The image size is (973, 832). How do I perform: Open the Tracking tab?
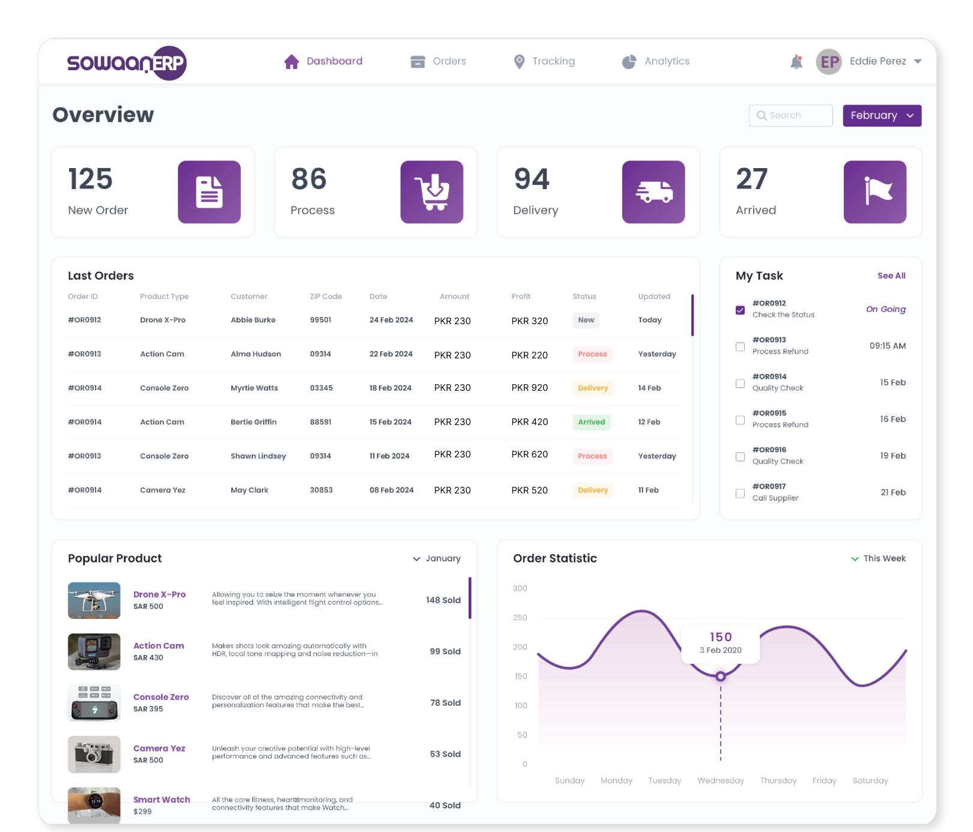click(x=544, y=61)
